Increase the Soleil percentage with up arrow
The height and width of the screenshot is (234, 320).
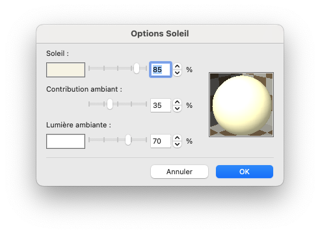pyautogui.click(x=177, y=66)
